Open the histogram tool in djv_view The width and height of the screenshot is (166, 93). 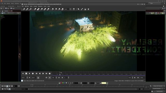(85, 9)
